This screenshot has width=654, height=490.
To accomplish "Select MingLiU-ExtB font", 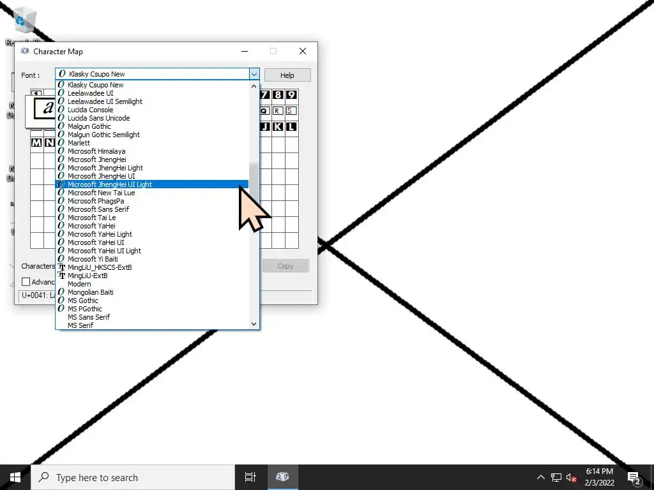I will pyautogui.click(x=152, y=276).
